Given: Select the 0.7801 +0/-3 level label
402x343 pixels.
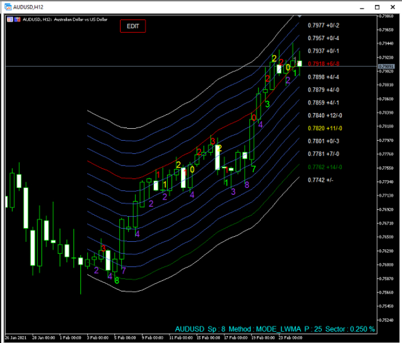Looking at the screenshot, I should click(x=323, y=141).
